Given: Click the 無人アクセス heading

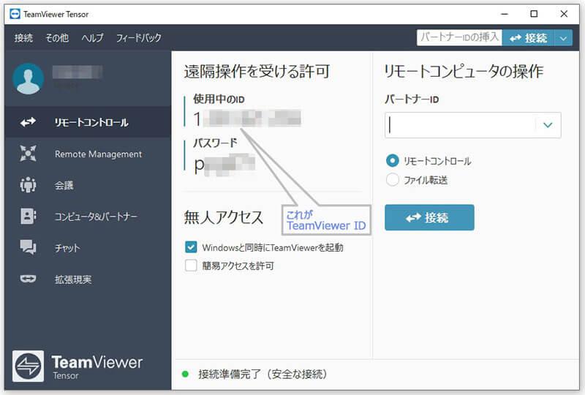Looking at the screenshot, I should (224, 217).
